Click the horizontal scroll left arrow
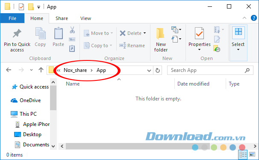This screenshot has height=160, width=259. (62, 146)
